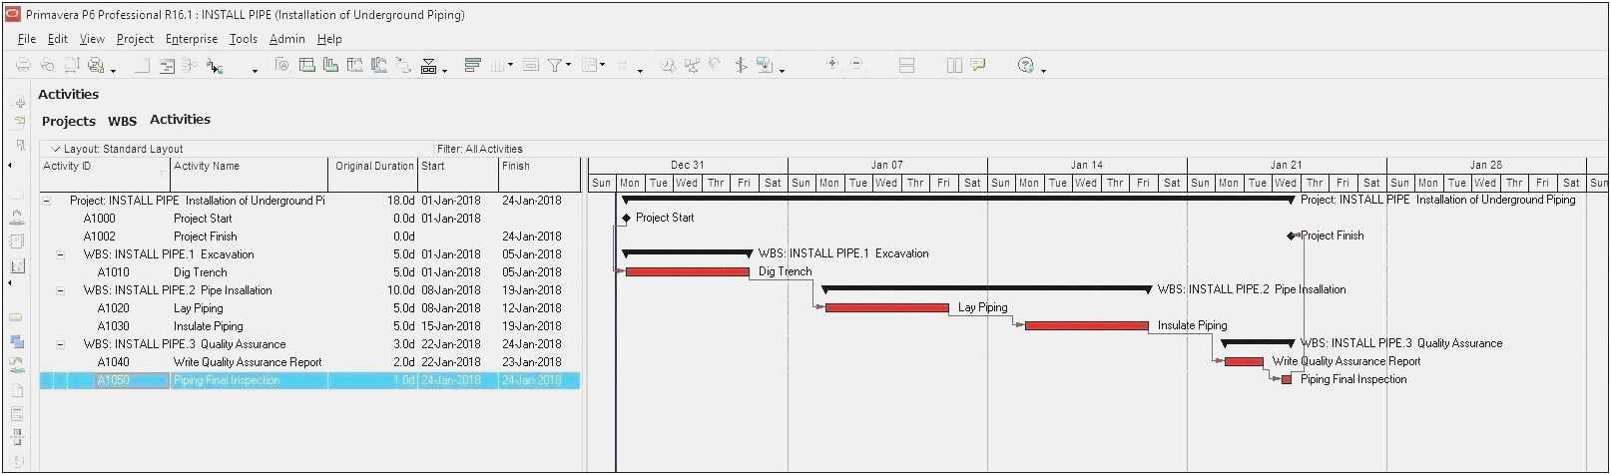Sort by the Finish column header
The width and height of the screenshot is (1611, 475).
539,175
